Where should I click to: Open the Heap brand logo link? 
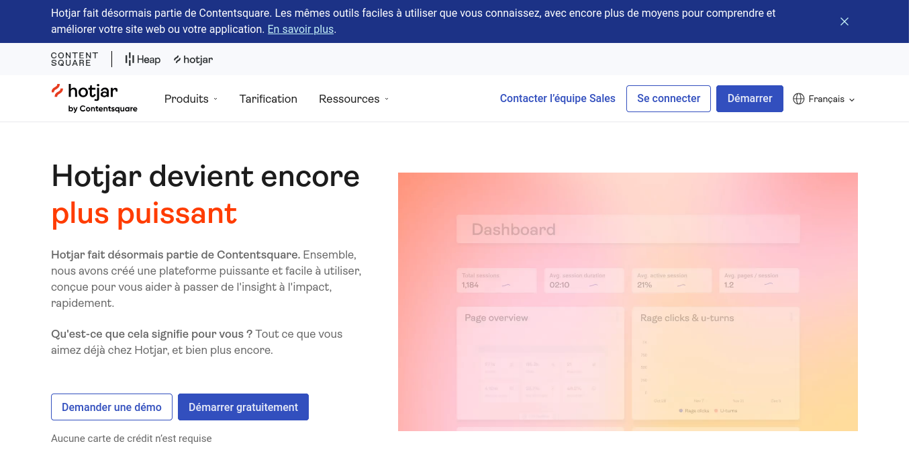143,60
